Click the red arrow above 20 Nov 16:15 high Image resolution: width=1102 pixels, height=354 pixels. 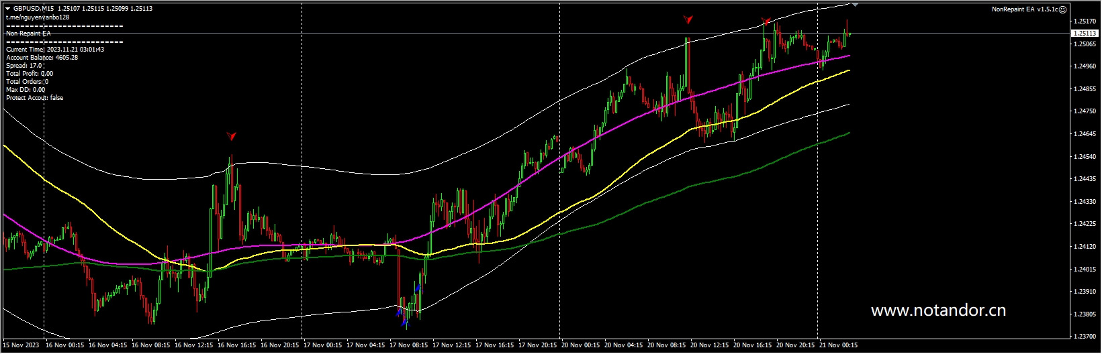(766, 21)
